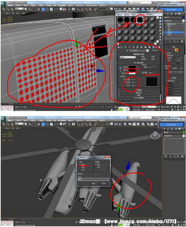
Task: Toggle Background icon beside material slots
Action: point(160,24)
